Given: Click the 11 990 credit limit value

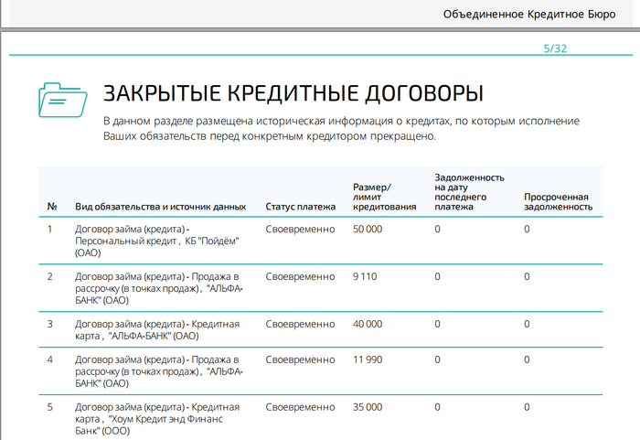Looking at the screenshot, I should pyautogui.click(x=368, y=360).
